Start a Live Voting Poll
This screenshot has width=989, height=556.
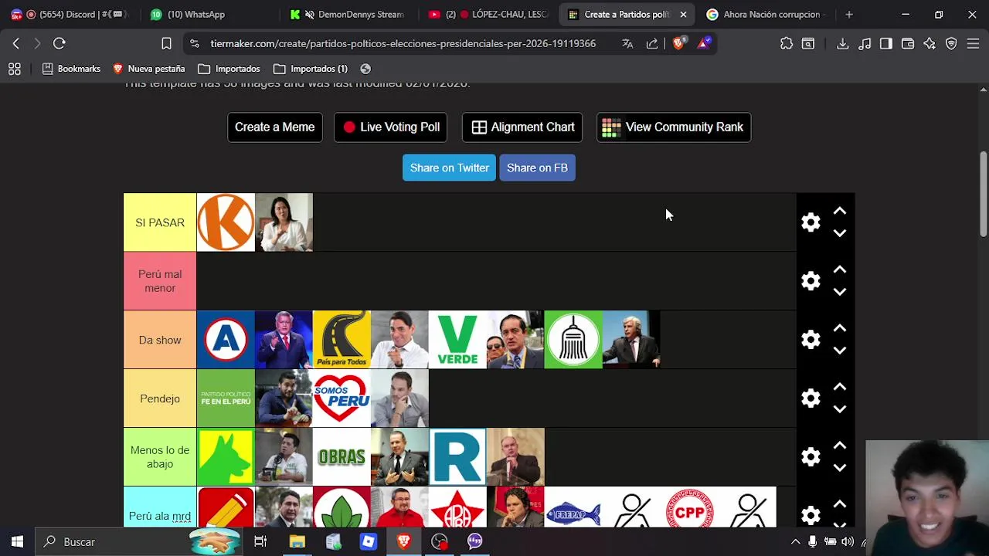pyautogui.click(x=390, y=127)
